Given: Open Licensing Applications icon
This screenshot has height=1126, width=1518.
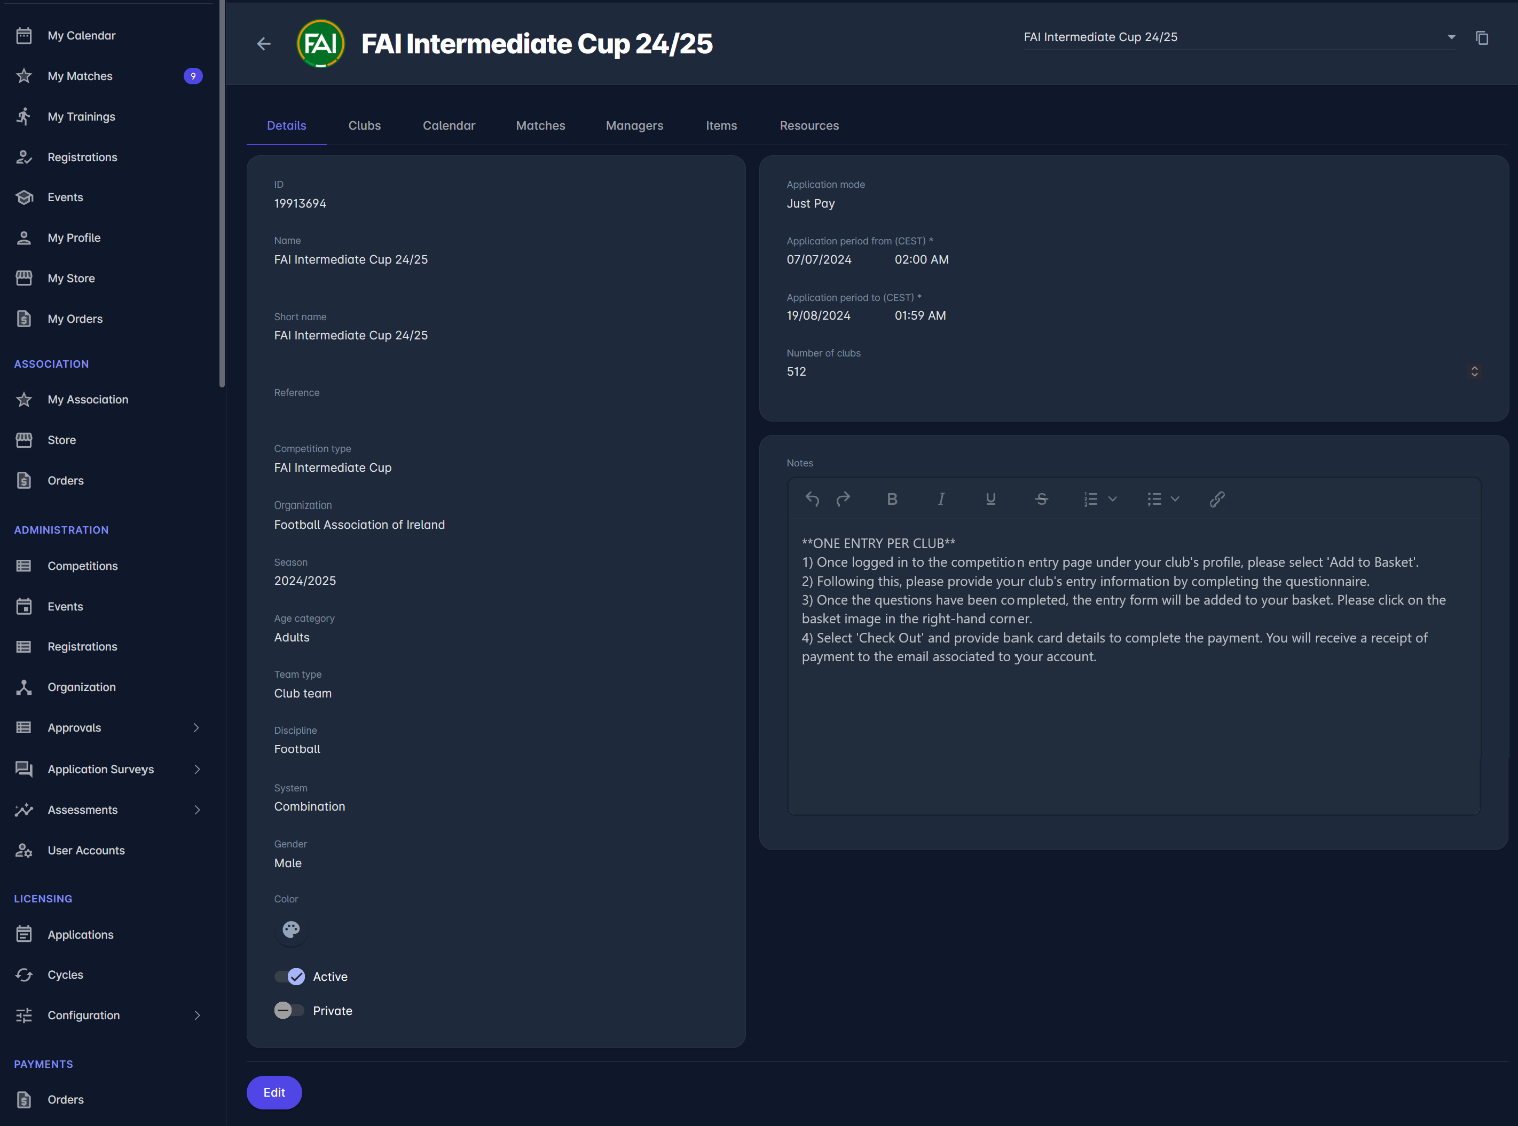Looking at the screenshot, I should (x=24, y=934).
